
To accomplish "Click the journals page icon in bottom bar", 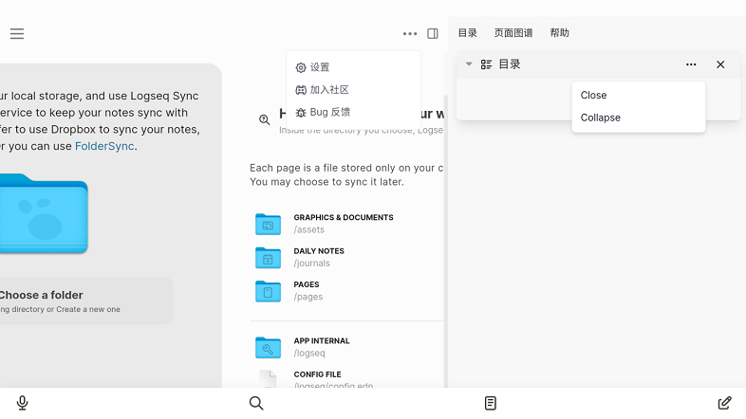I will [x=491, y=403].
